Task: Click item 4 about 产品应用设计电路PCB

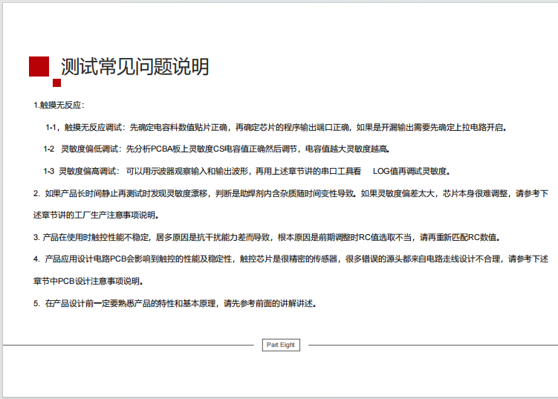Action: point(290,259)
